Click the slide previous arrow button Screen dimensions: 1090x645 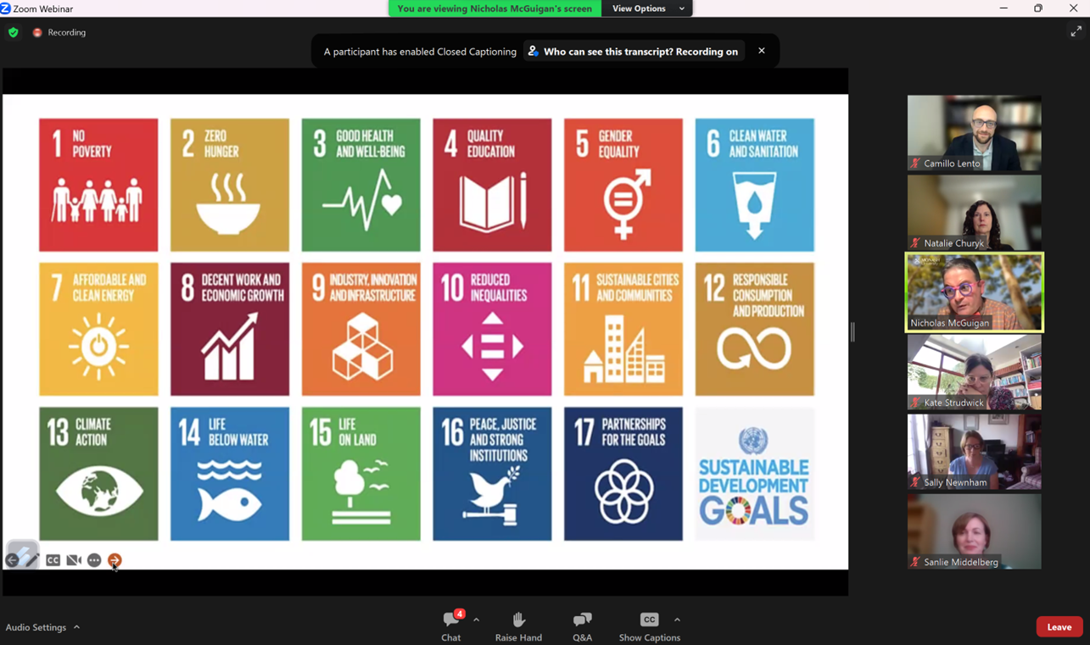12,560
